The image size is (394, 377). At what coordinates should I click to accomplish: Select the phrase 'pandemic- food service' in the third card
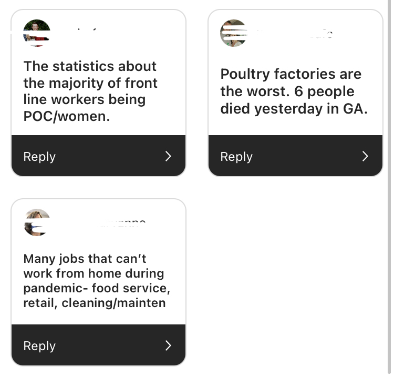(95, 288)
